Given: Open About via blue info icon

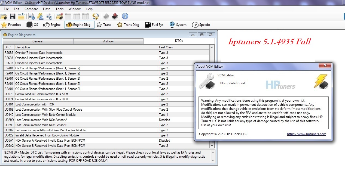Looking at the screenshot, I should (125, 16).
